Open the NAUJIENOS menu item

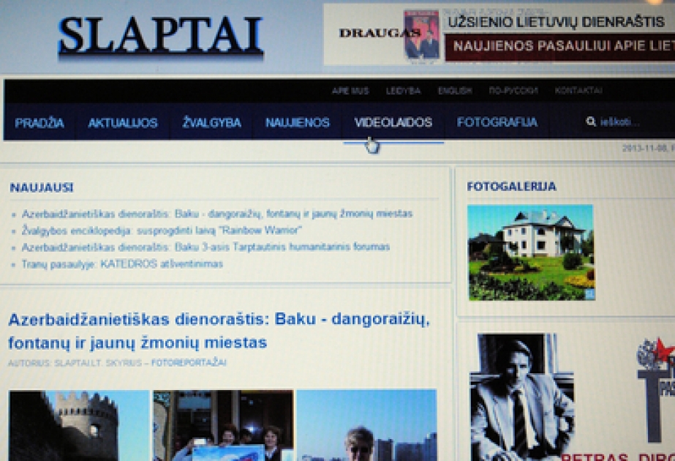pyautogui.click(x=298, y=123)
